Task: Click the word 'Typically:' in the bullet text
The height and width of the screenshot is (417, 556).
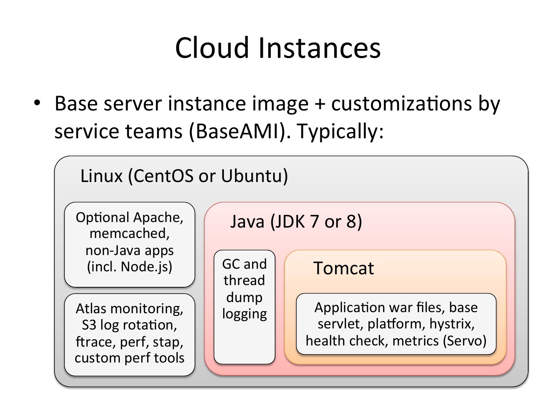Action: [340, 131]
